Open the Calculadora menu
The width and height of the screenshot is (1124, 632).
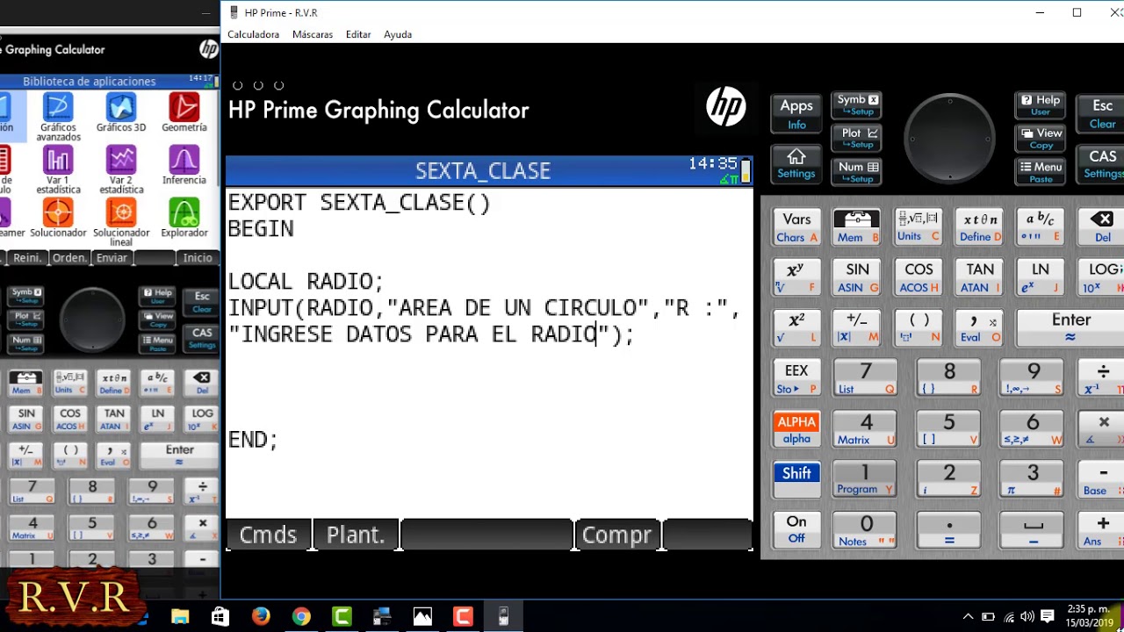click(253, 34)
